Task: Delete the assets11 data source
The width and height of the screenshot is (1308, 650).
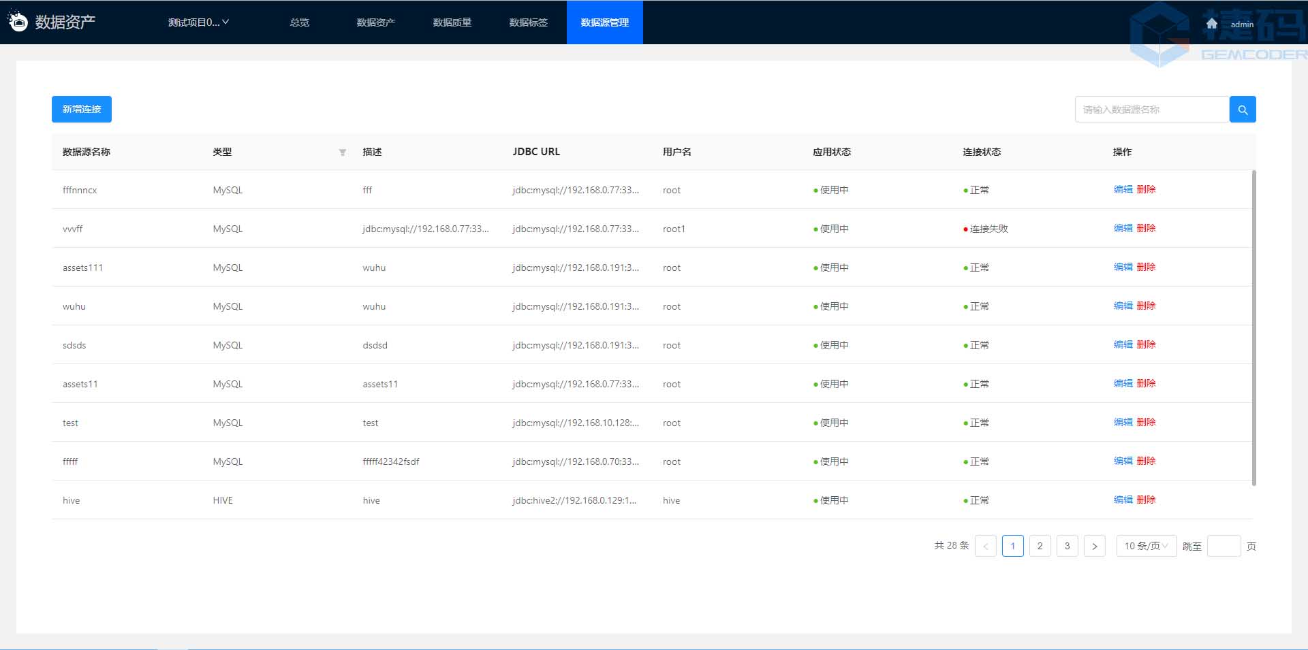Action: pyautogui.click(x=1146, y=383)
